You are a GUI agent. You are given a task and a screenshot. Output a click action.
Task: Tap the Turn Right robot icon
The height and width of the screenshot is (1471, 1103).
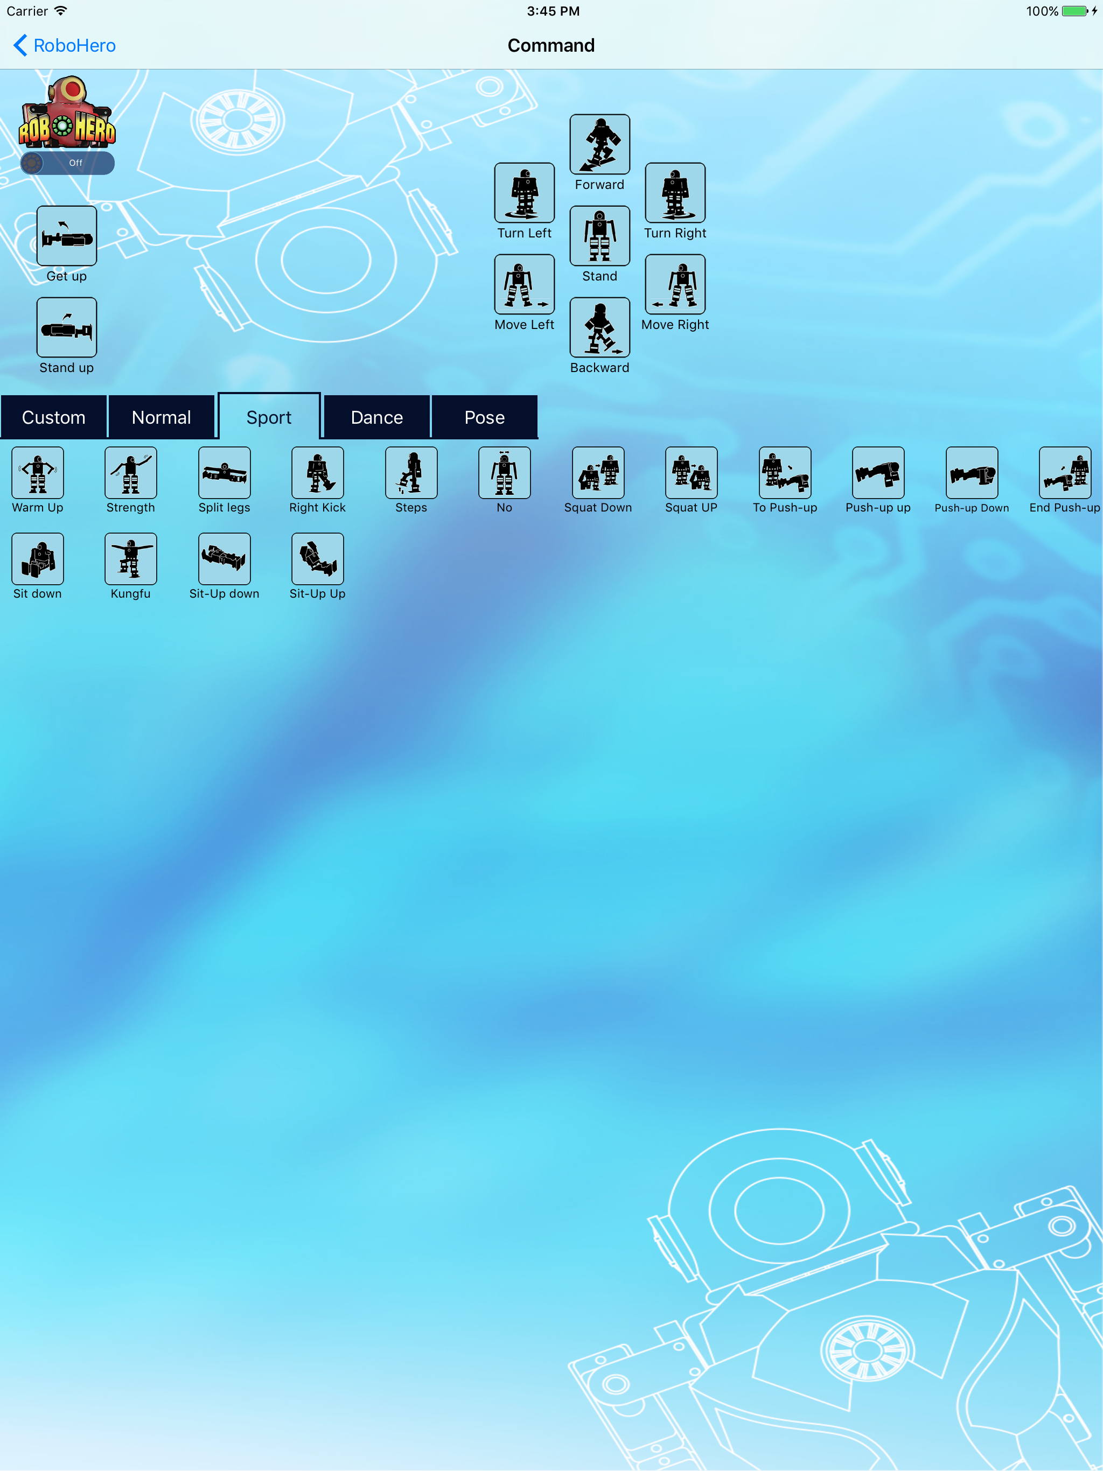pyautogui.click(x=675, y=192)
